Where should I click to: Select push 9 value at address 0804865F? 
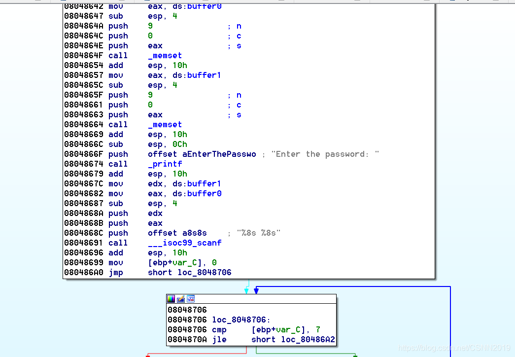click(150, 95)
